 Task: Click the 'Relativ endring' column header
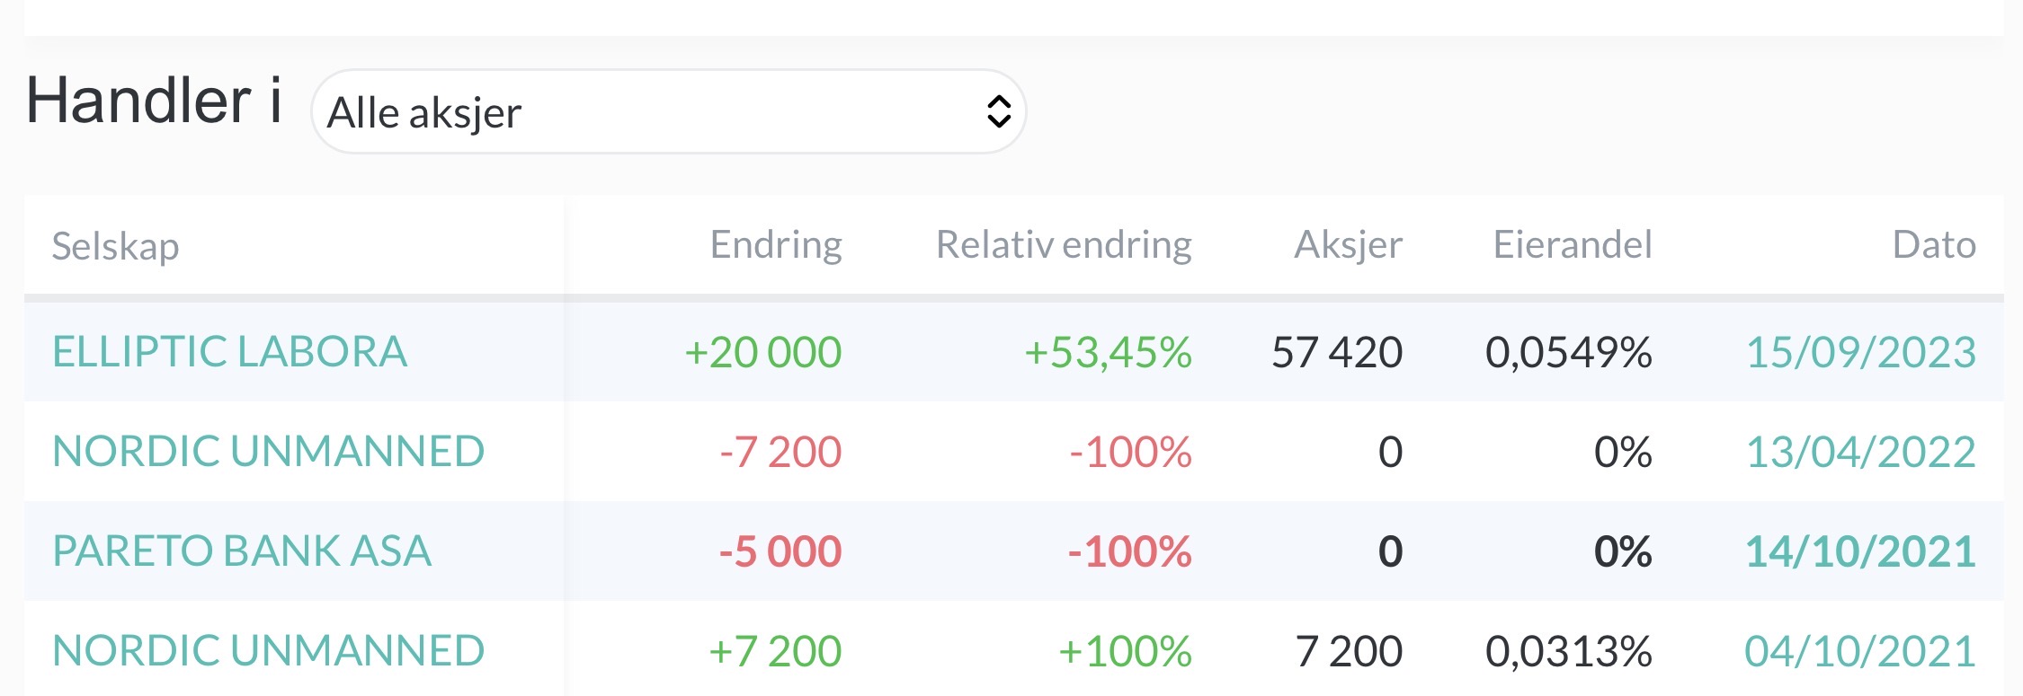(x=1063, y=244)
